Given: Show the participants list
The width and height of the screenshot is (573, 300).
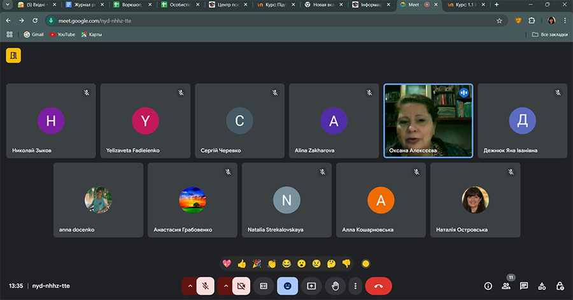Looking at the screenshot, I should pyautogui.click(x=506, y=286).
